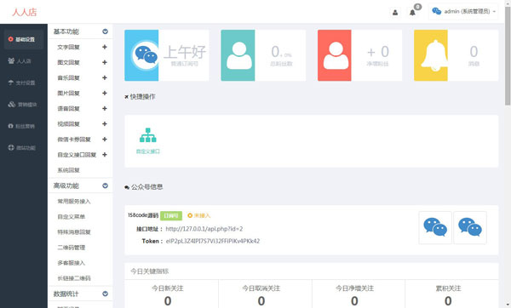Click the 累积关注 count
The width and height of the screenshot is (511, 308).
tap(448, 301)
